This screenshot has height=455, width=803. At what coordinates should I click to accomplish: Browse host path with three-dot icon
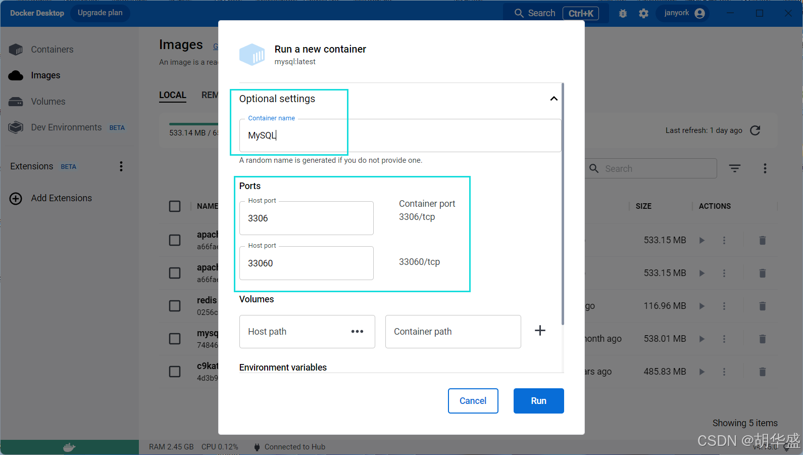(x=357, y=332)
